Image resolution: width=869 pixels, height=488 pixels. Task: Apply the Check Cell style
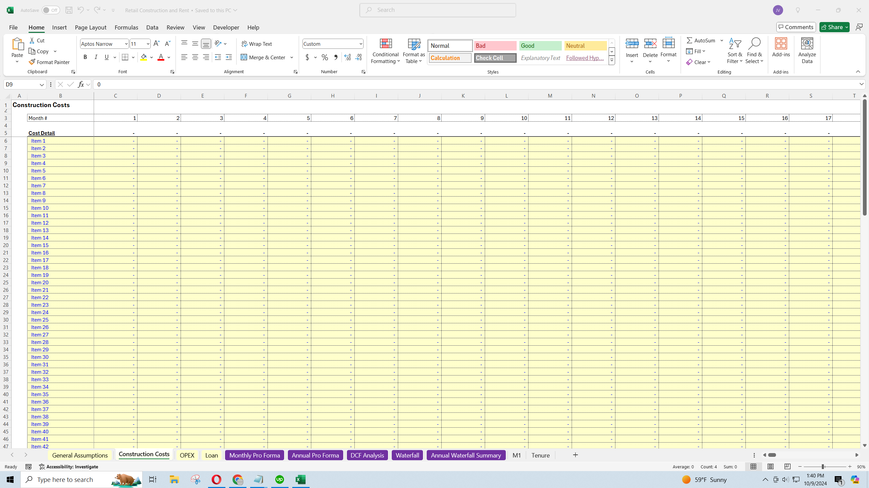pos(495,58)
